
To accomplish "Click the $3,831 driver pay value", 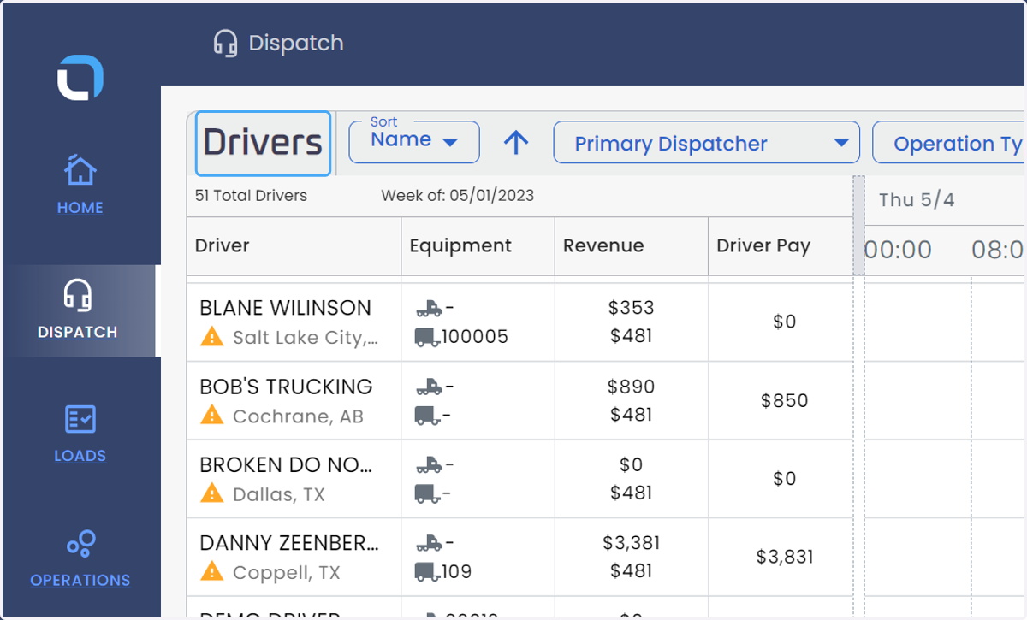I will point(785,558).
